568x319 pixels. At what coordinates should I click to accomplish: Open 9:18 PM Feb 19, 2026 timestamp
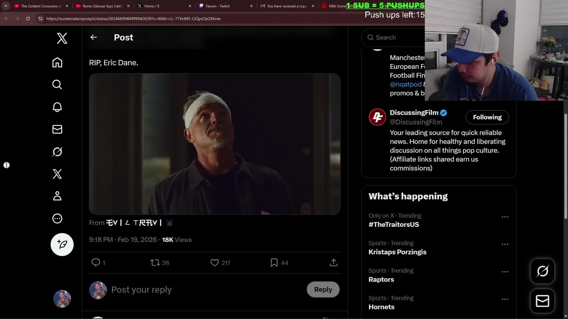(x=123, y=240)
